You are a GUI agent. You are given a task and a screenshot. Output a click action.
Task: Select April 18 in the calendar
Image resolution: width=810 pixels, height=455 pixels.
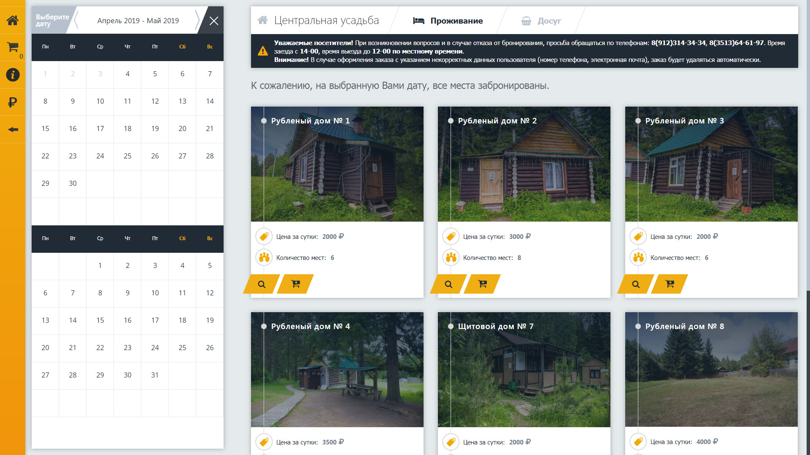pyautogui.click(x=127, y=128)
